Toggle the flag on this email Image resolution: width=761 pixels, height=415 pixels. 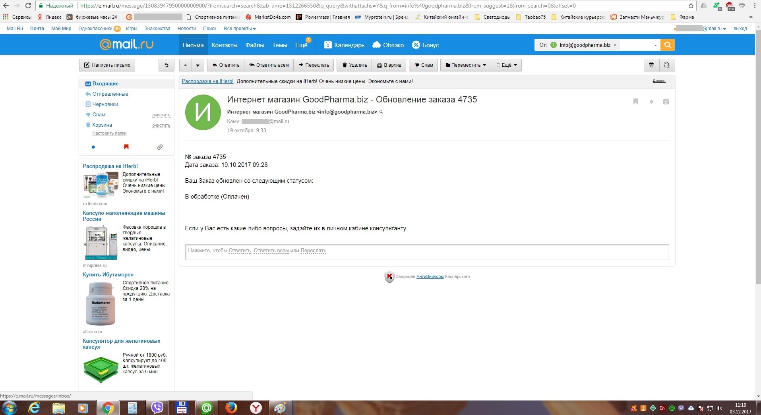(x=635, y=102)
